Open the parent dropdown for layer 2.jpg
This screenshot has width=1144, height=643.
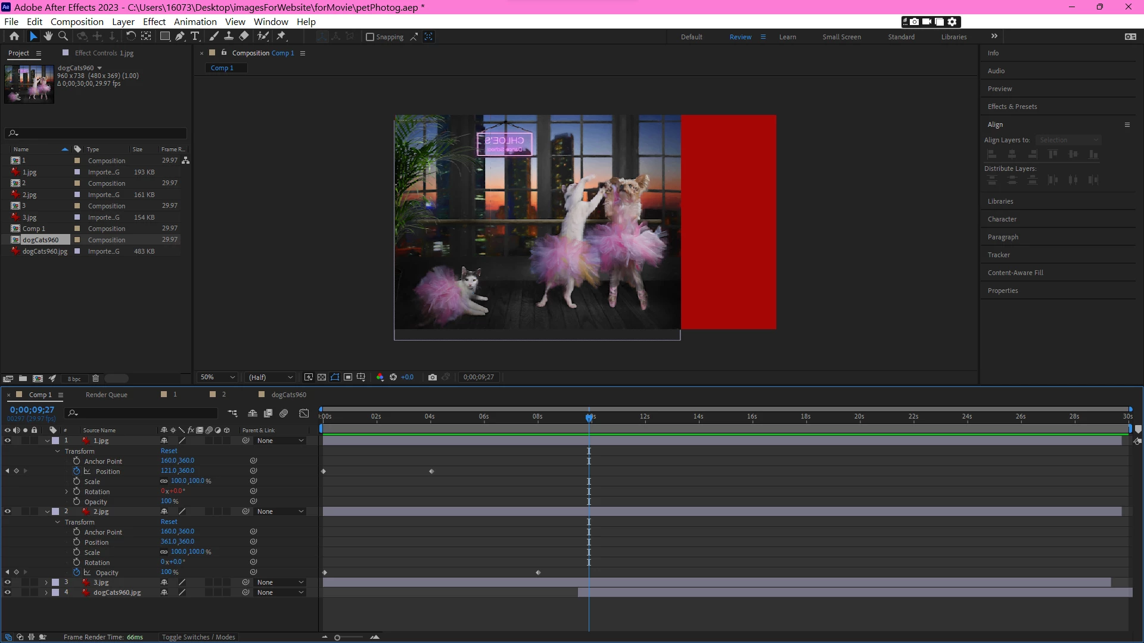(280, 511)
